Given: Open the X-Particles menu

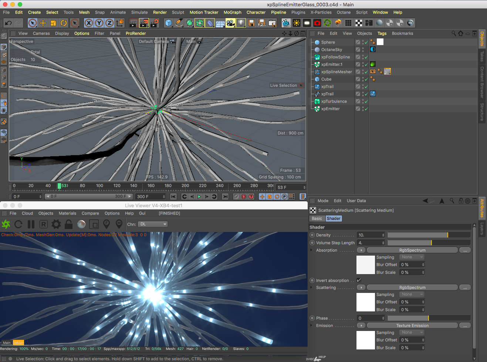Looking at the screenshot, I should [x=321, y=12].
